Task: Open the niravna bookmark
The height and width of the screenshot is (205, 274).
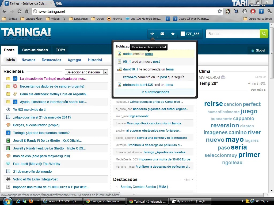Action: [x=115, y=19]
